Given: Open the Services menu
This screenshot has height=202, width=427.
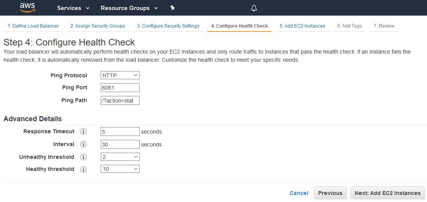Looking at the screenshot, I should coord(73,8).
